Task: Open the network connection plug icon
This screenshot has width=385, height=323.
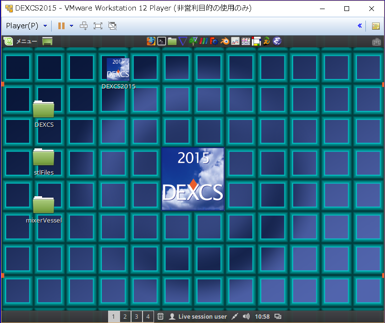Action: [235, 316]
